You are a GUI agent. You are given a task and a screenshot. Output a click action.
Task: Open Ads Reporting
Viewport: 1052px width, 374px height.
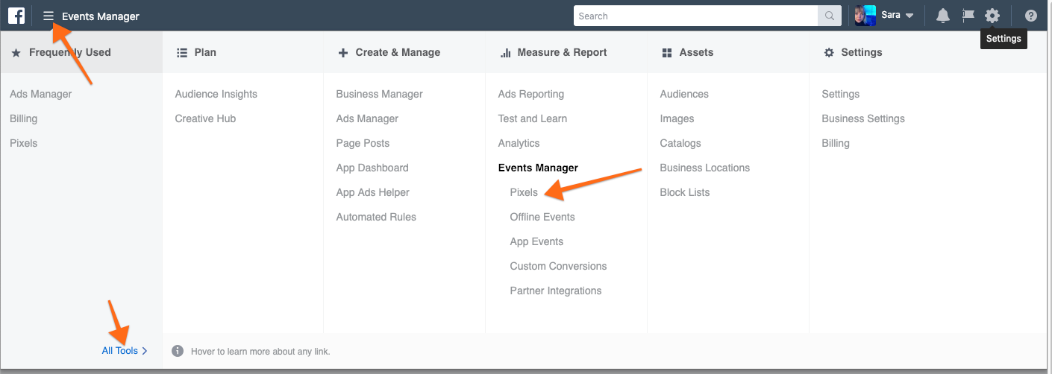pos(531,94)
